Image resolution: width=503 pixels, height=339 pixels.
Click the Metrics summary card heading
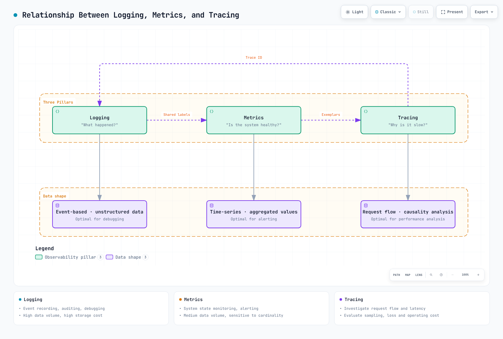click(x=193, y=299)
